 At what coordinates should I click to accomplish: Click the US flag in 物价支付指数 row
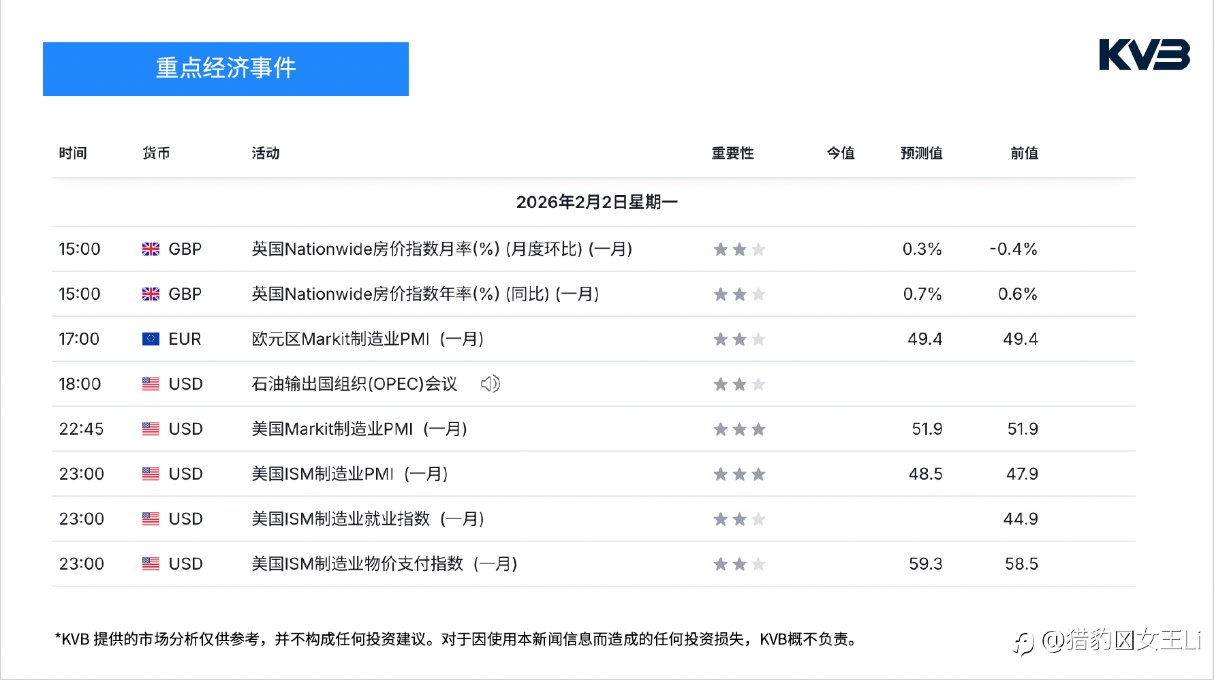click(x=151, y=564)
